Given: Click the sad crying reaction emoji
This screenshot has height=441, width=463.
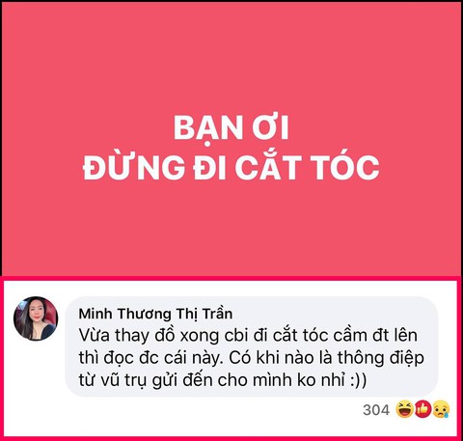Looking at the screenshot, I should click(x=441, y=409).
